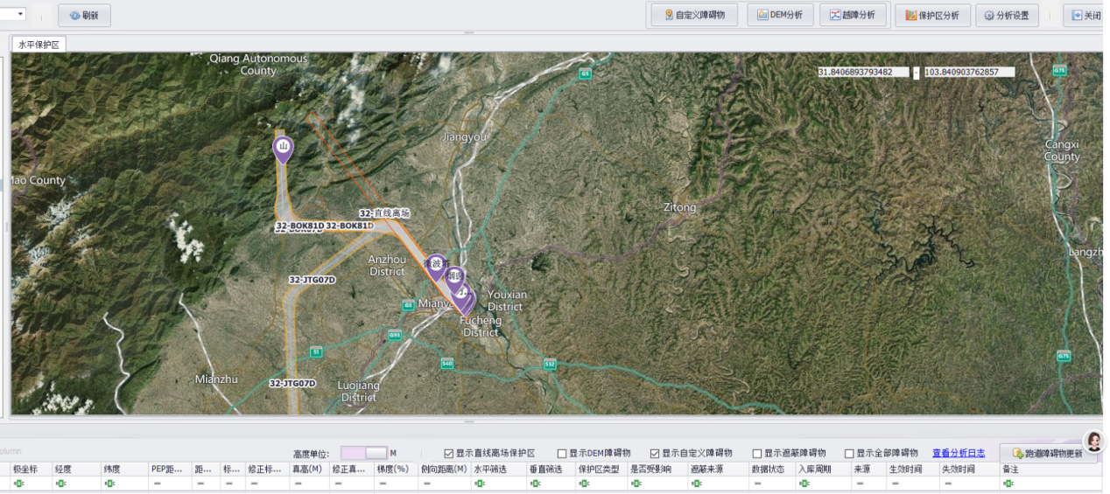This screenshot has height=494, width=1110.
Task: Sort by the 经度 column header
Action: pyautogui.click(x=63, y=470)
